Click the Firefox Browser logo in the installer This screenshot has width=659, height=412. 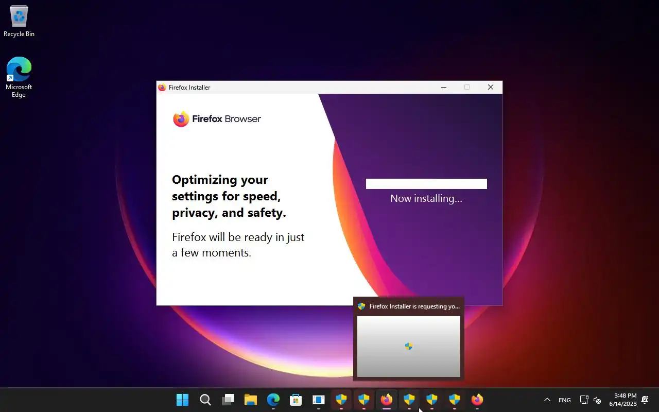pyautogui.click(x=217, y=119)
